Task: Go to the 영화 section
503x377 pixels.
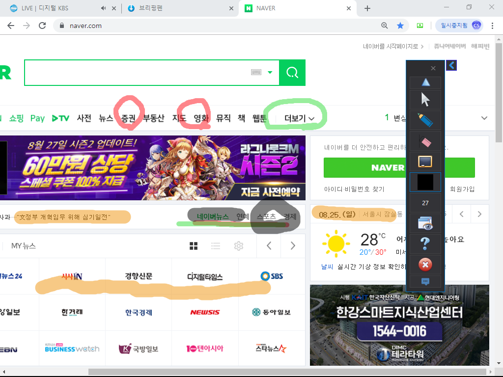Action: (201, 118)
